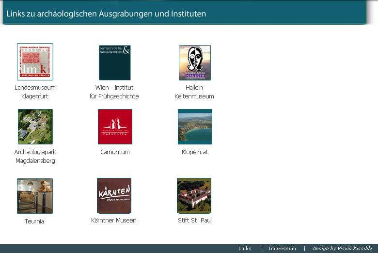Click the Institut für Ur- und Frühgeschichte logo
378x253 pixels.
[x=115, y=63]
